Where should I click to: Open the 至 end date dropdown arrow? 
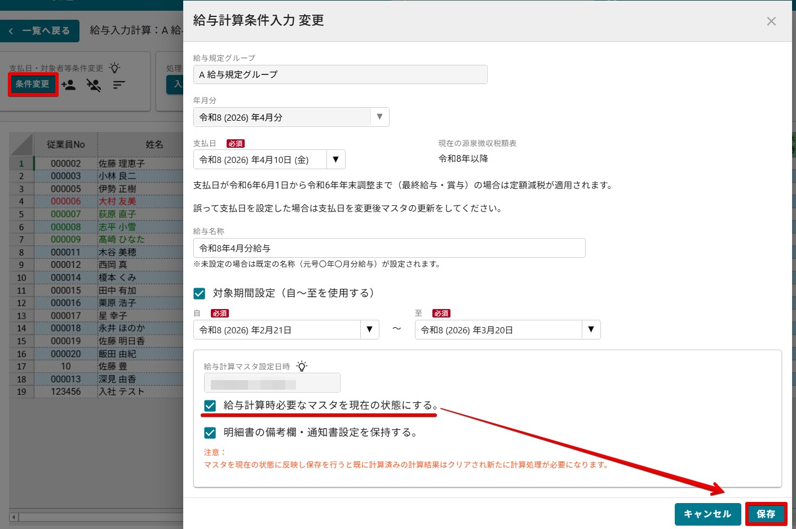pos(591,329)
